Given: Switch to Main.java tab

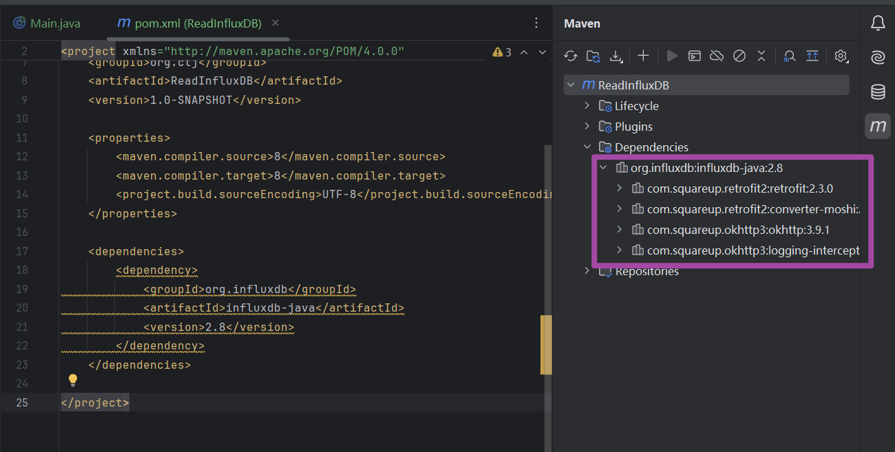Looking at the screenshot, I should coord(46,23).
